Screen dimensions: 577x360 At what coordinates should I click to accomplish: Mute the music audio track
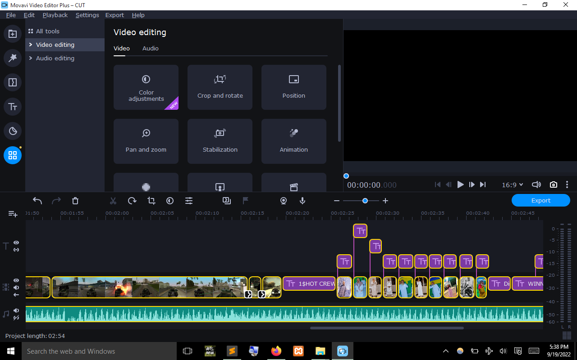pyautogui.click(x=16, y=310)
